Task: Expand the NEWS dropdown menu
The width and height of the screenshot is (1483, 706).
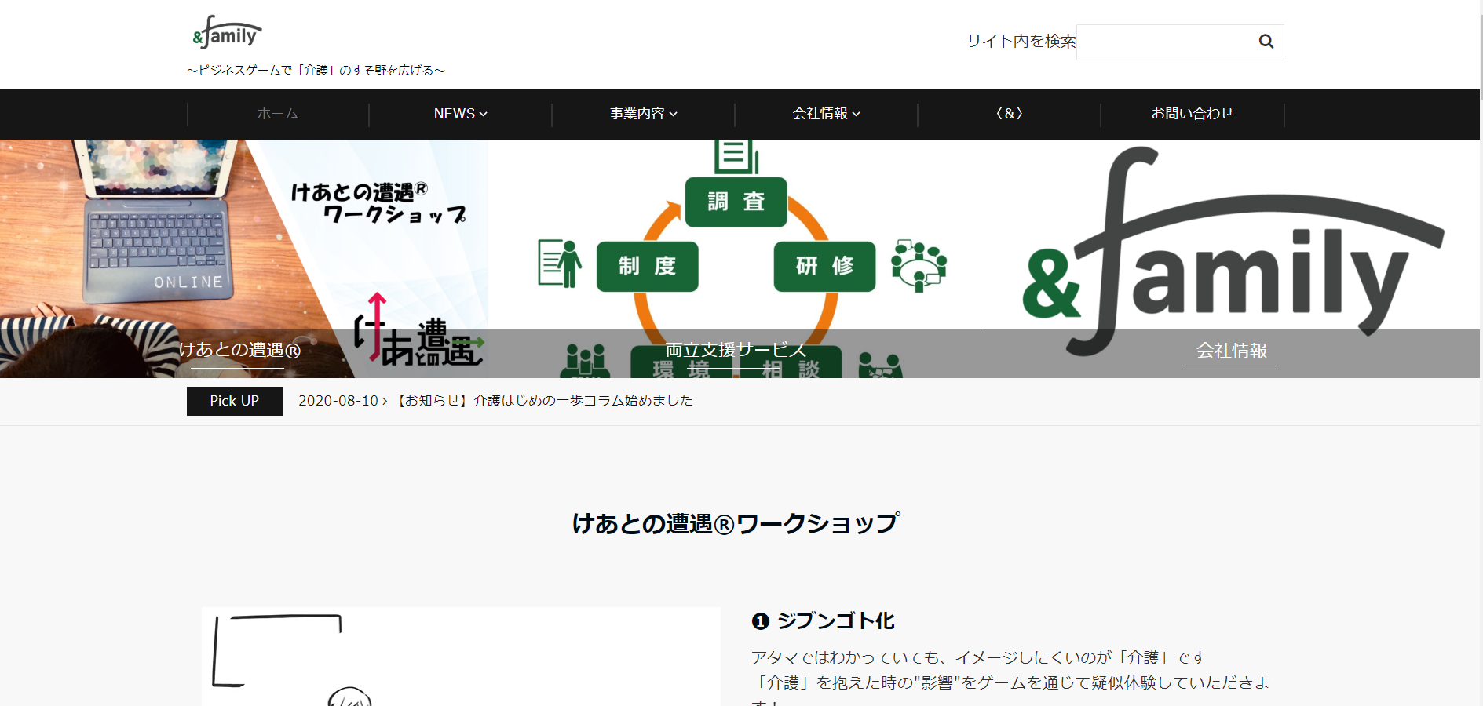Action: [x=460, y=114]
